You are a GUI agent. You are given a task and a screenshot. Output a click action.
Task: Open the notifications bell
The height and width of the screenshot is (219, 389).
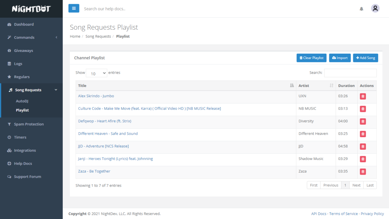point(361,9)
